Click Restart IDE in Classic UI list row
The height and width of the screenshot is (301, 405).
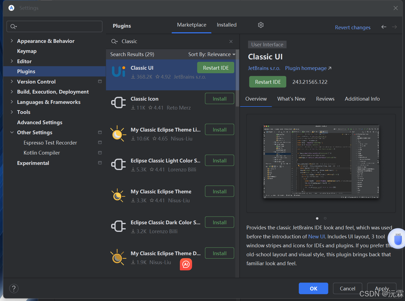[x=216, y=68]
